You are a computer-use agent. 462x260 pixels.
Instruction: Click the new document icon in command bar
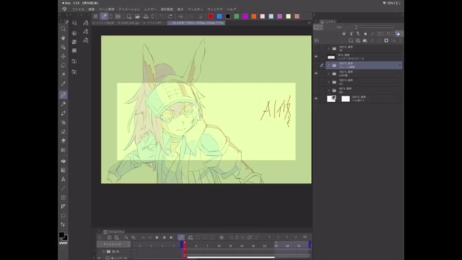pyautogui.click(x=129, y=16)
